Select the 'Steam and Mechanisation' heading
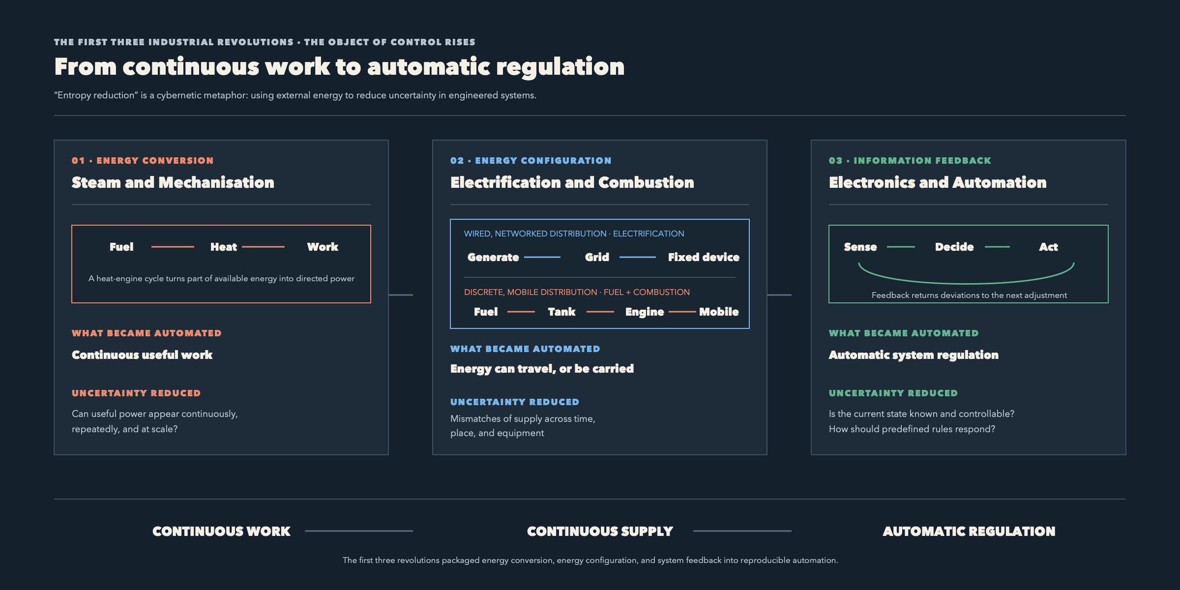1180x590 pixels. [x=173, y=182]
